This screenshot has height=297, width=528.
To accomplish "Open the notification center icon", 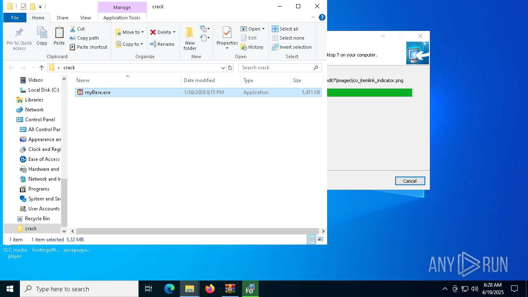I will pyautogui.click(x=514, y=289).
